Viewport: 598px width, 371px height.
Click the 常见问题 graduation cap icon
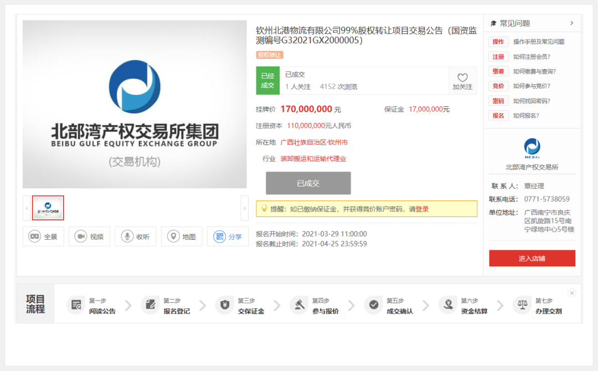tap(493, 23)
